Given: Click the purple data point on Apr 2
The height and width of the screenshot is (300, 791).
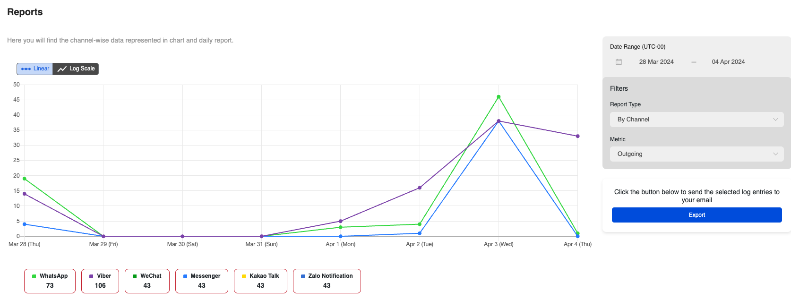Looking at the screenshot, I should (420, 188).
